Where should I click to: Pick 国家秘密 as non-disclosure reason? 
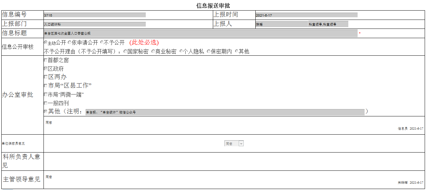click(x=125, y=51)
